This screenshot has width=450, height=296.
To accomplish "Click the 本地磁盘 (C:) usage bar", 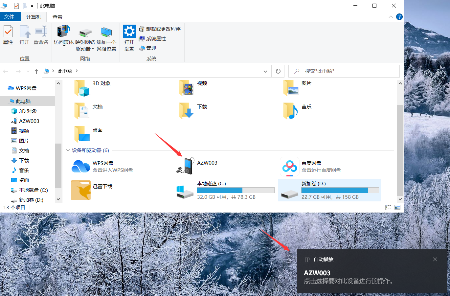I will pyautogui.click(x=236, y=190).
